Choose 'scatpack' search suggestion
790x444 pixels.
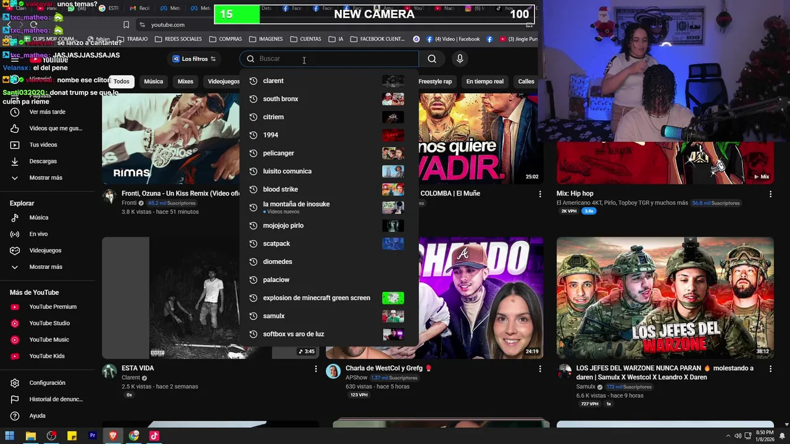pos(329,244)
